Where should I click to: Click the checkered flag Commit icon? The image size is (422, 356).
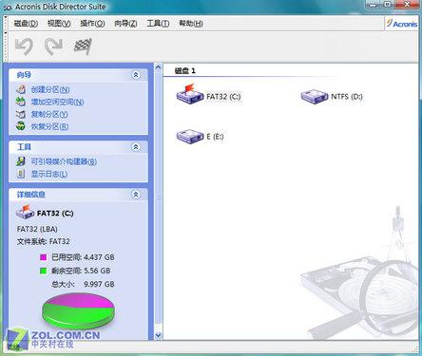[x=83, y=47]
